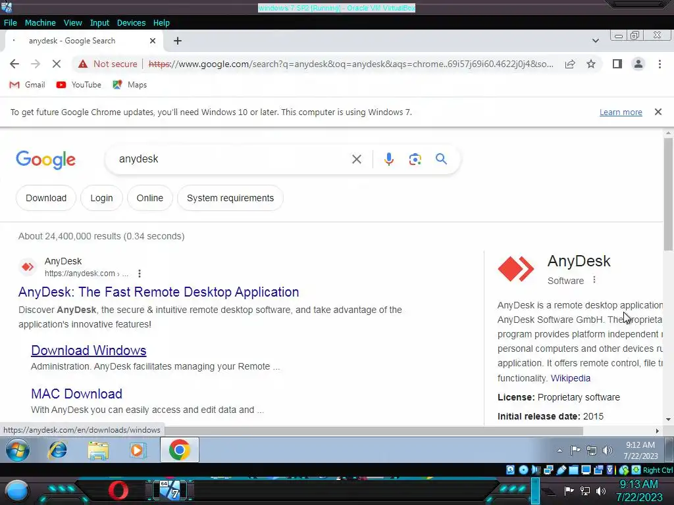Click the AnyDesk result favicon

pyautogui.click(x=28, y=267)
